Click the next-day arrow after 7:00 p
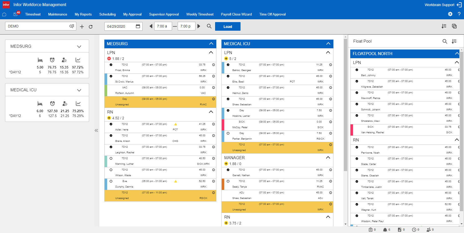Screen dimensions: 464x233 (x=199, y=26)
